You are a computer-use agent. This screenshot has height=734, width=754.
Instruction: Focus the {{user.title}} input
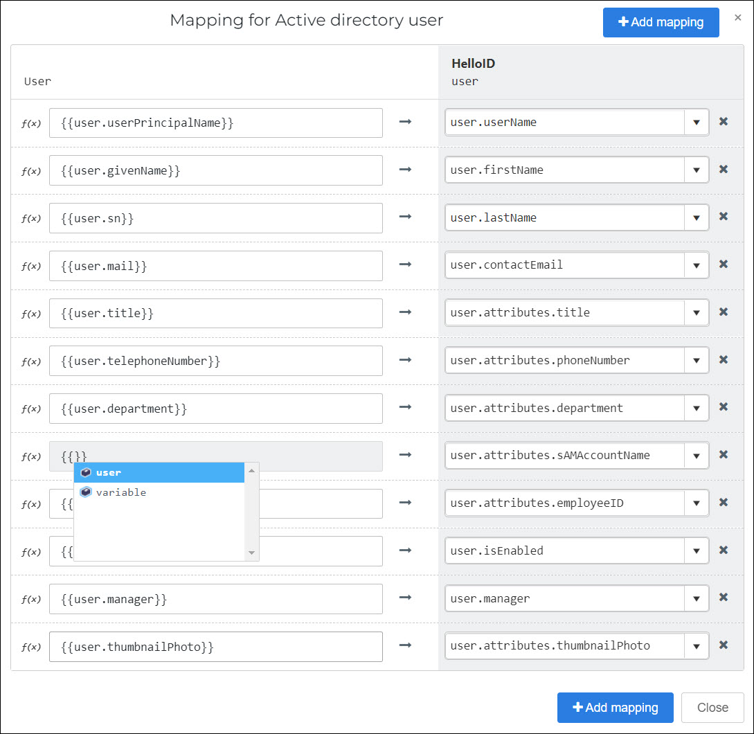click(216, 314)
